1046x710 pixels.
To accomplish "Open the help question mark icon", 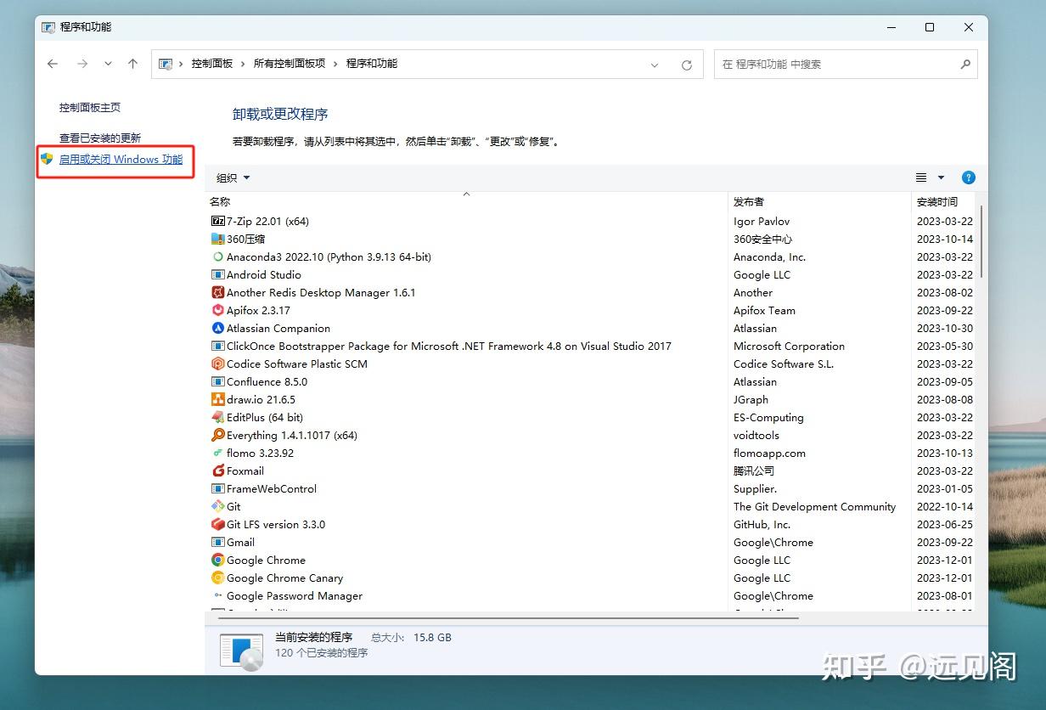I will pyautogui.click(x=969, y=177).
